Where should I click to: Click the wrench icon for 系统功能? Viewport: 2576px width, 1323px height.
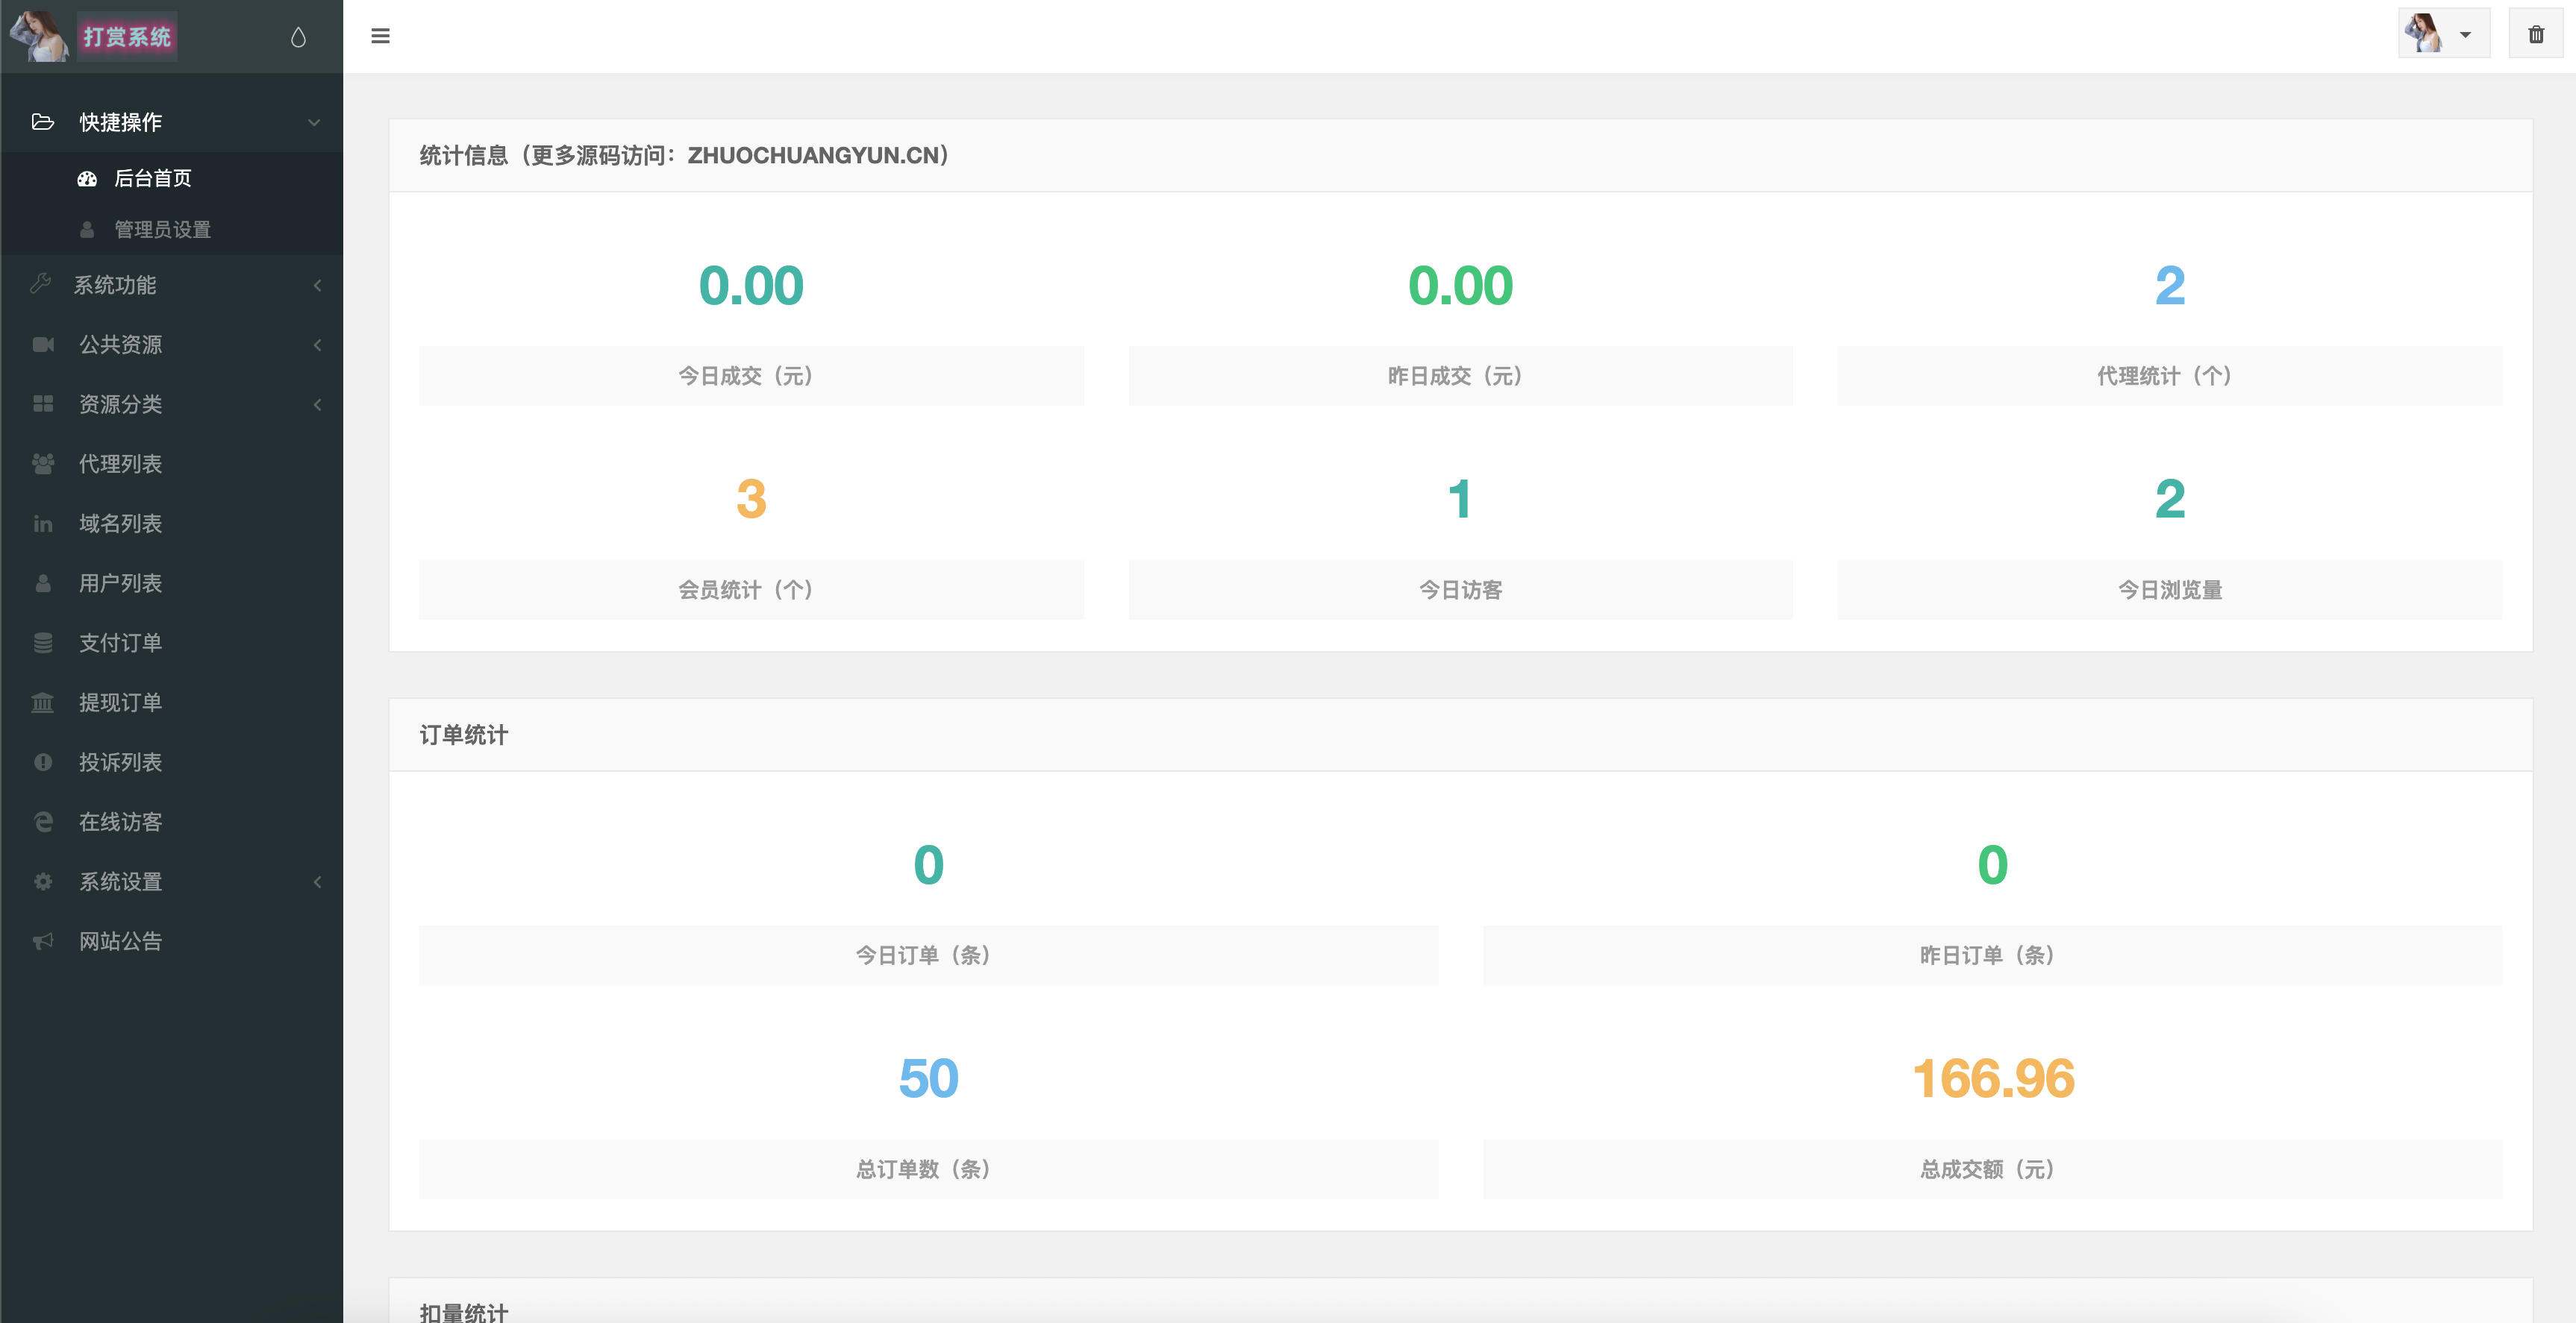[x=41, y=285]
